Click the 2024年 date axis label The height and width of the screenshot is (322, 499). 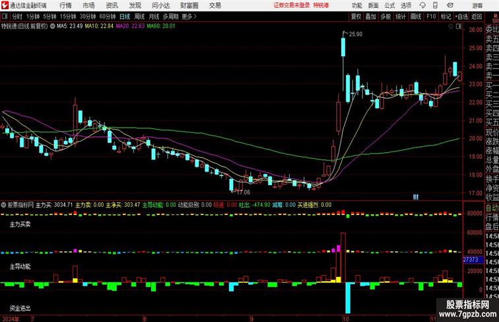click(11, 319)
